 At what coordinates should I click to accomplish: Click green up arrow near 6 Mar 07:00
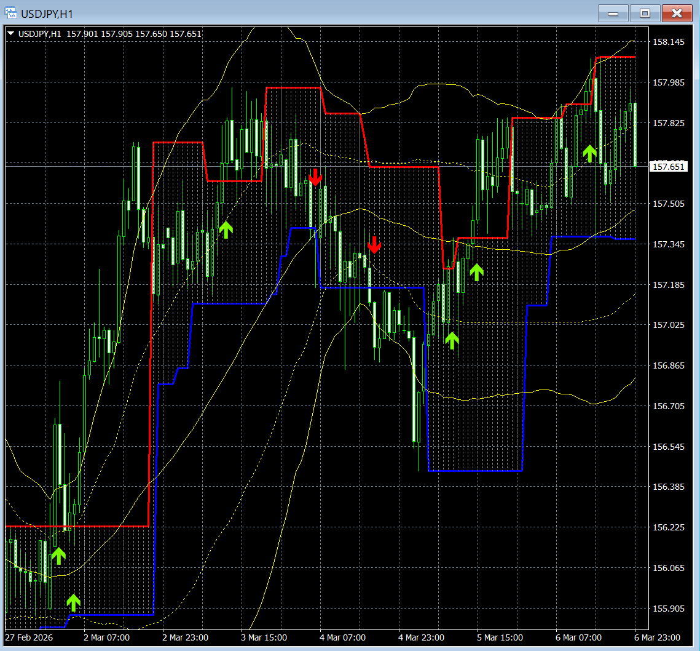coord(590,153)
